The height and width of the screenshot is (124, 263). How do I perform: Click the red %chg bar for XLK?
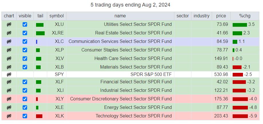point(240,116)
